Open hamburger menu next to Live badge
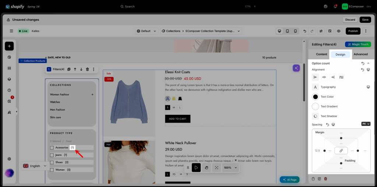The width and height of the screenshot is (377, 187). click(11, 31)
